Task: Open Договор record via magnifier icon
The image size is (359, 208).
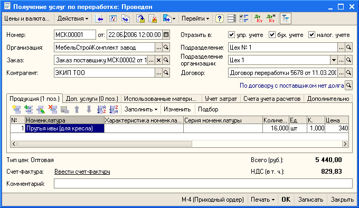Action: (348, 73)
